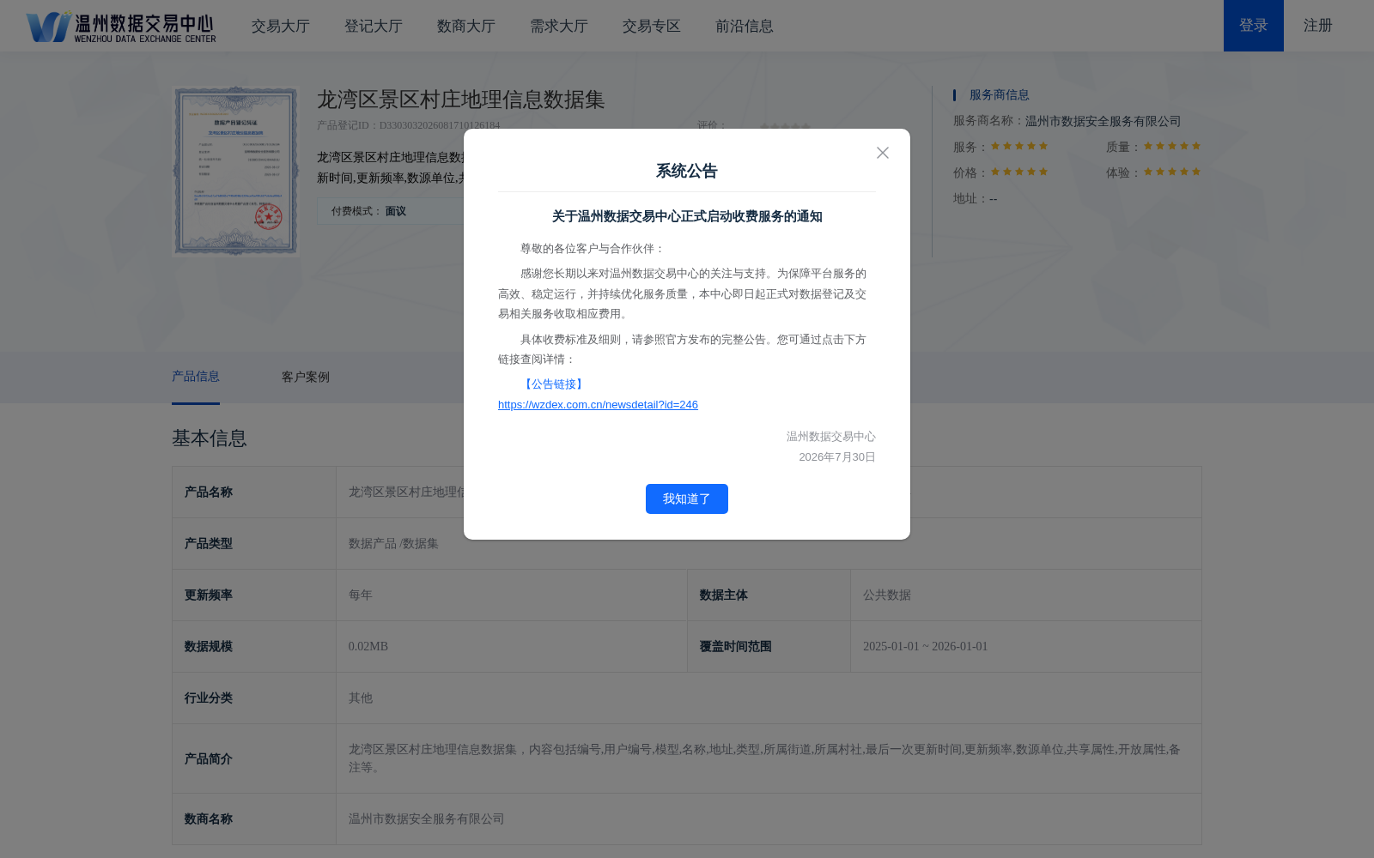Open the 登记大厅 menu
This screenshot has width=1374, height=858.
(x=374, y=26)
